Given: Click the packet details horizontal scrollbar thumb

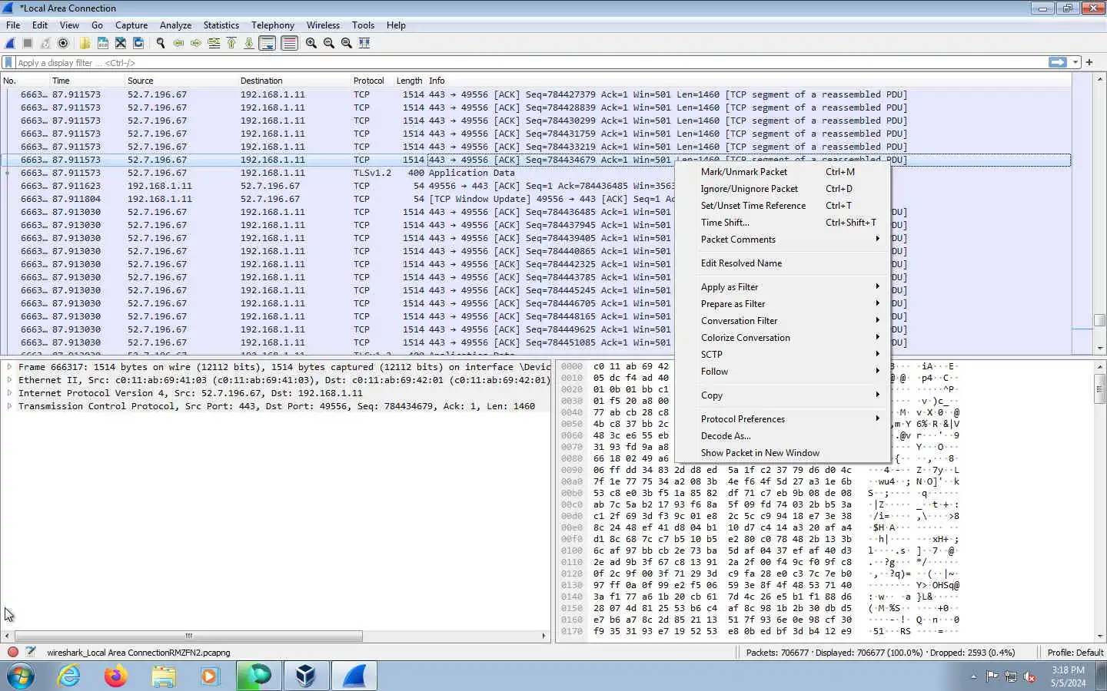Looking at the screenshot, I should pos(188,636).
